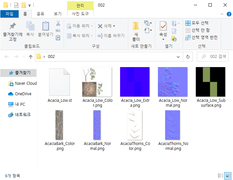Image resolution: width=233 pixels, height=180 pixels.
Task: Switch to details view icon in status bar
Action: pos(221,176)
